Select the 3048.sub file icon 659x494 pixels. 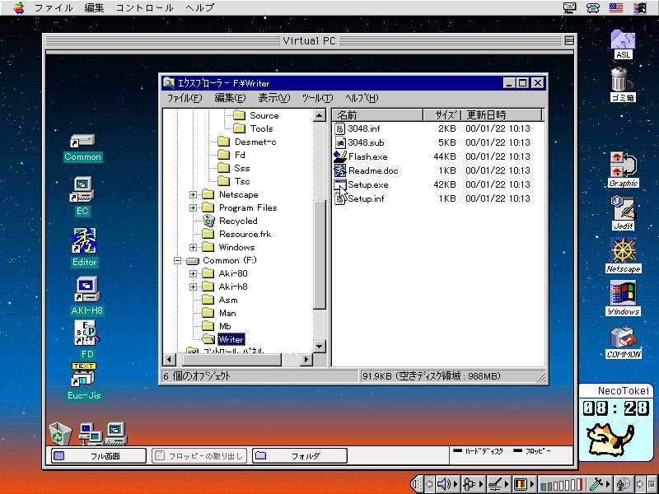click(x=339, y=142)
